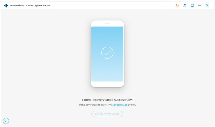Open the shopping cart purchase icon
The image size is (215, 127).
[177, 6]
